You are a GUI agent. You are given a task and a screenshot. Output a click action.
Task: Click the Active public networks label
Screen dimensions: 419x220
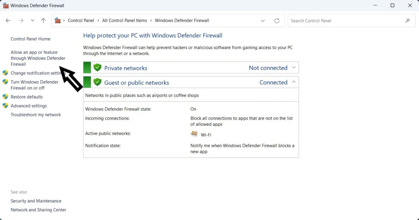pyautogui.click(x=108, y=133)
